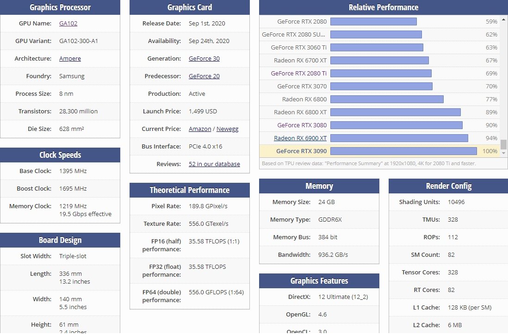Click the Memory Size value 24 GB
Screen dimensions: 508x335
click(326, 202)
